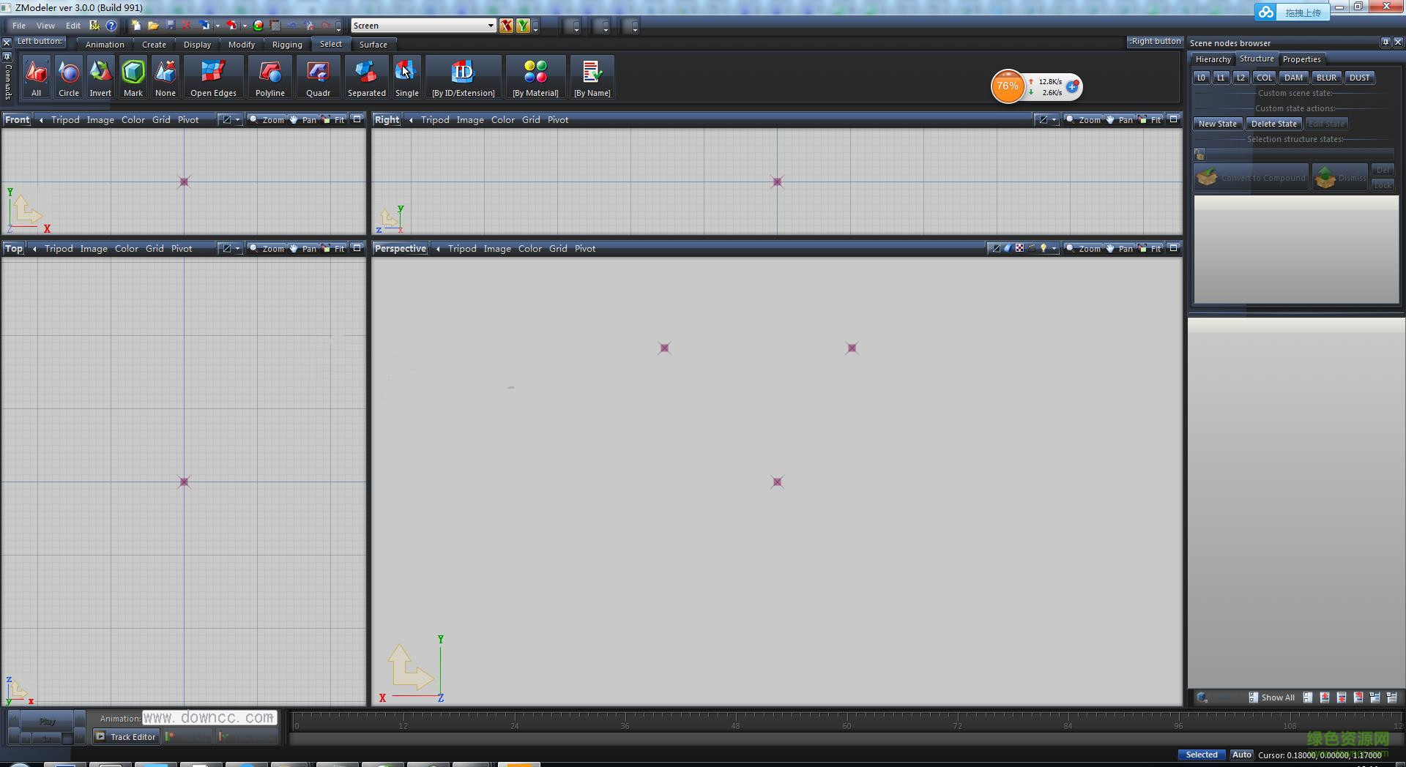Toggle the BLUR scene state
Image resolution: width=1406 pixels, height=767 pixels.
click(1326, 78)
